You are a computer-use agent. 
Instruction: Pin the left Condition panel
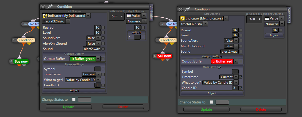[49, 6]
